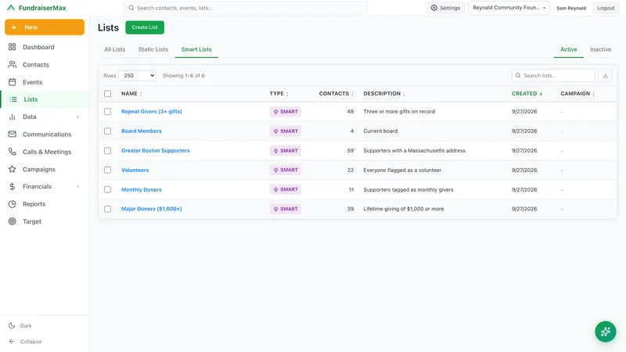Download the lists with export icon

pos(605,75)
